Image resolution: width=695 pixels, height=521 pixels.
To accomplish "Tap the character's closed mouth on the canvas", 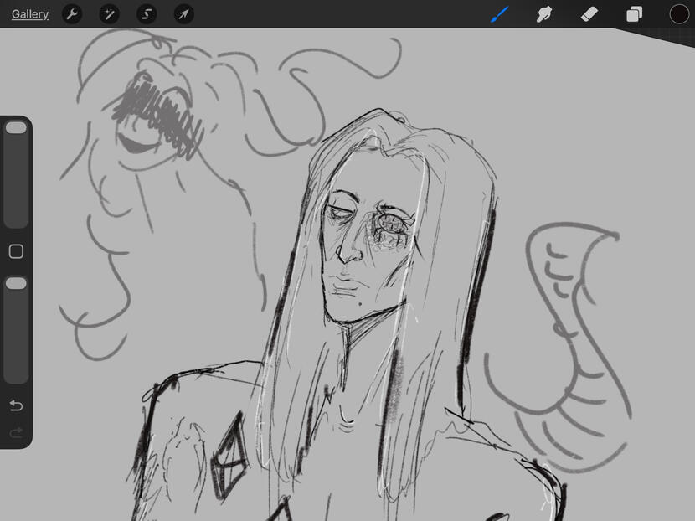I will pos(345,287).
